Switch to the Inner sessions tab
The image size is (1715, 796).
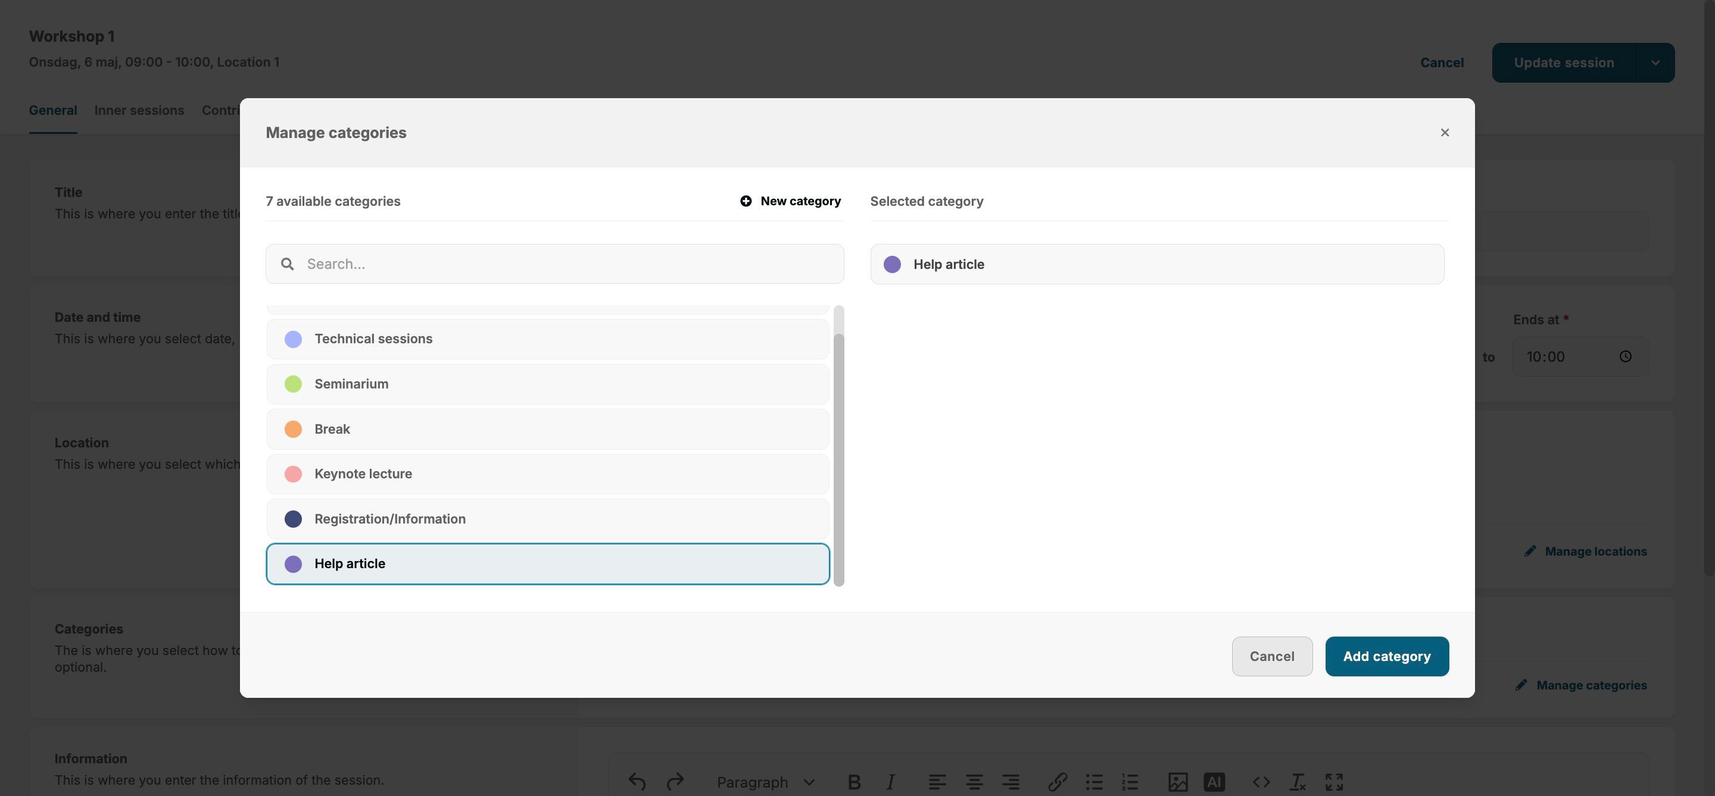coord(139,111)
